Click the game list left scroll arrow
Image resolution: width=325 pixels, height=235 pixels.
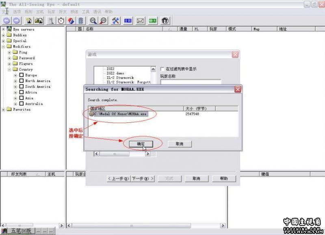[x=96, y=154]
